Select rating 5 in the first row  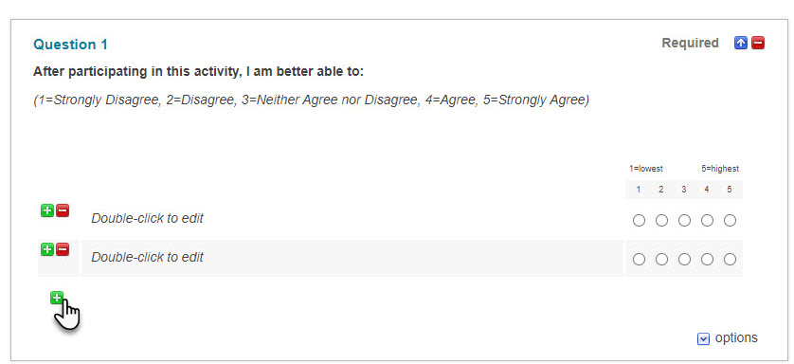pyautogui.click(x=730, y=221)
